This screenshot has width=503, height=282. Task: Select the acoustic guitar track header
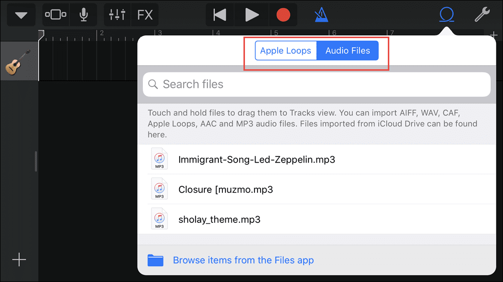[x=19, y=61]
